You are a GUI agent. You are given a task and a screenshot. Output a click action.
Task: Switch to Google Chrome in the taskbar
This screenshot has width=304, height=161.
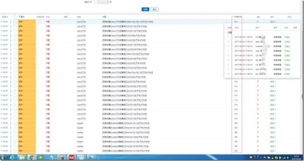[x=32, y=158]
